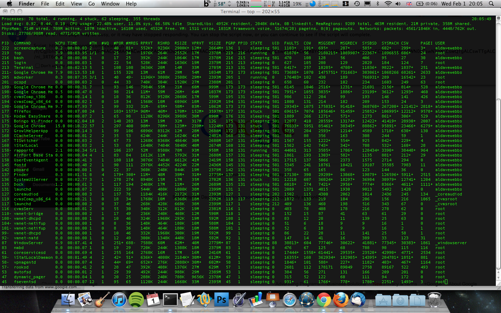The image size is (501, 313).
Task: Click the screencapture process row name
Action: point(30,48)
